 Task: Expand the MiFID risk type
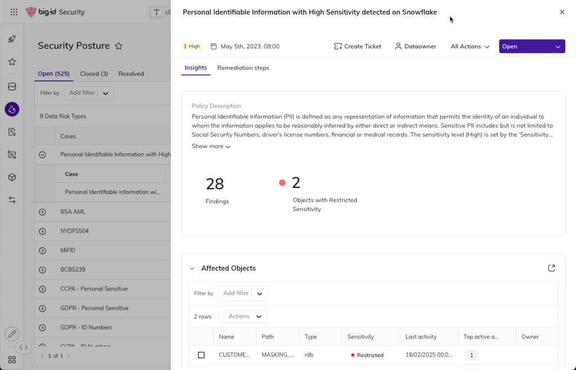pos(43,250)
